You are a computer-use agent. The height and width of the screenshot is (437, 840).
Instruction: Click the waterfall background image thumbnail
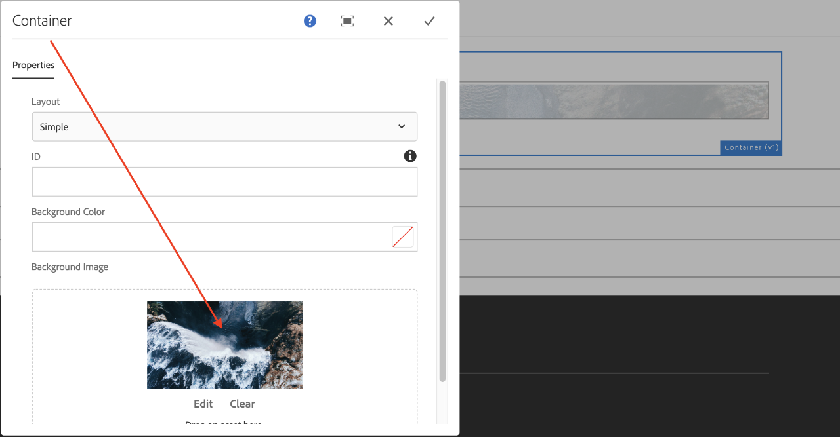pyautogui.click(x=224, y=345)
